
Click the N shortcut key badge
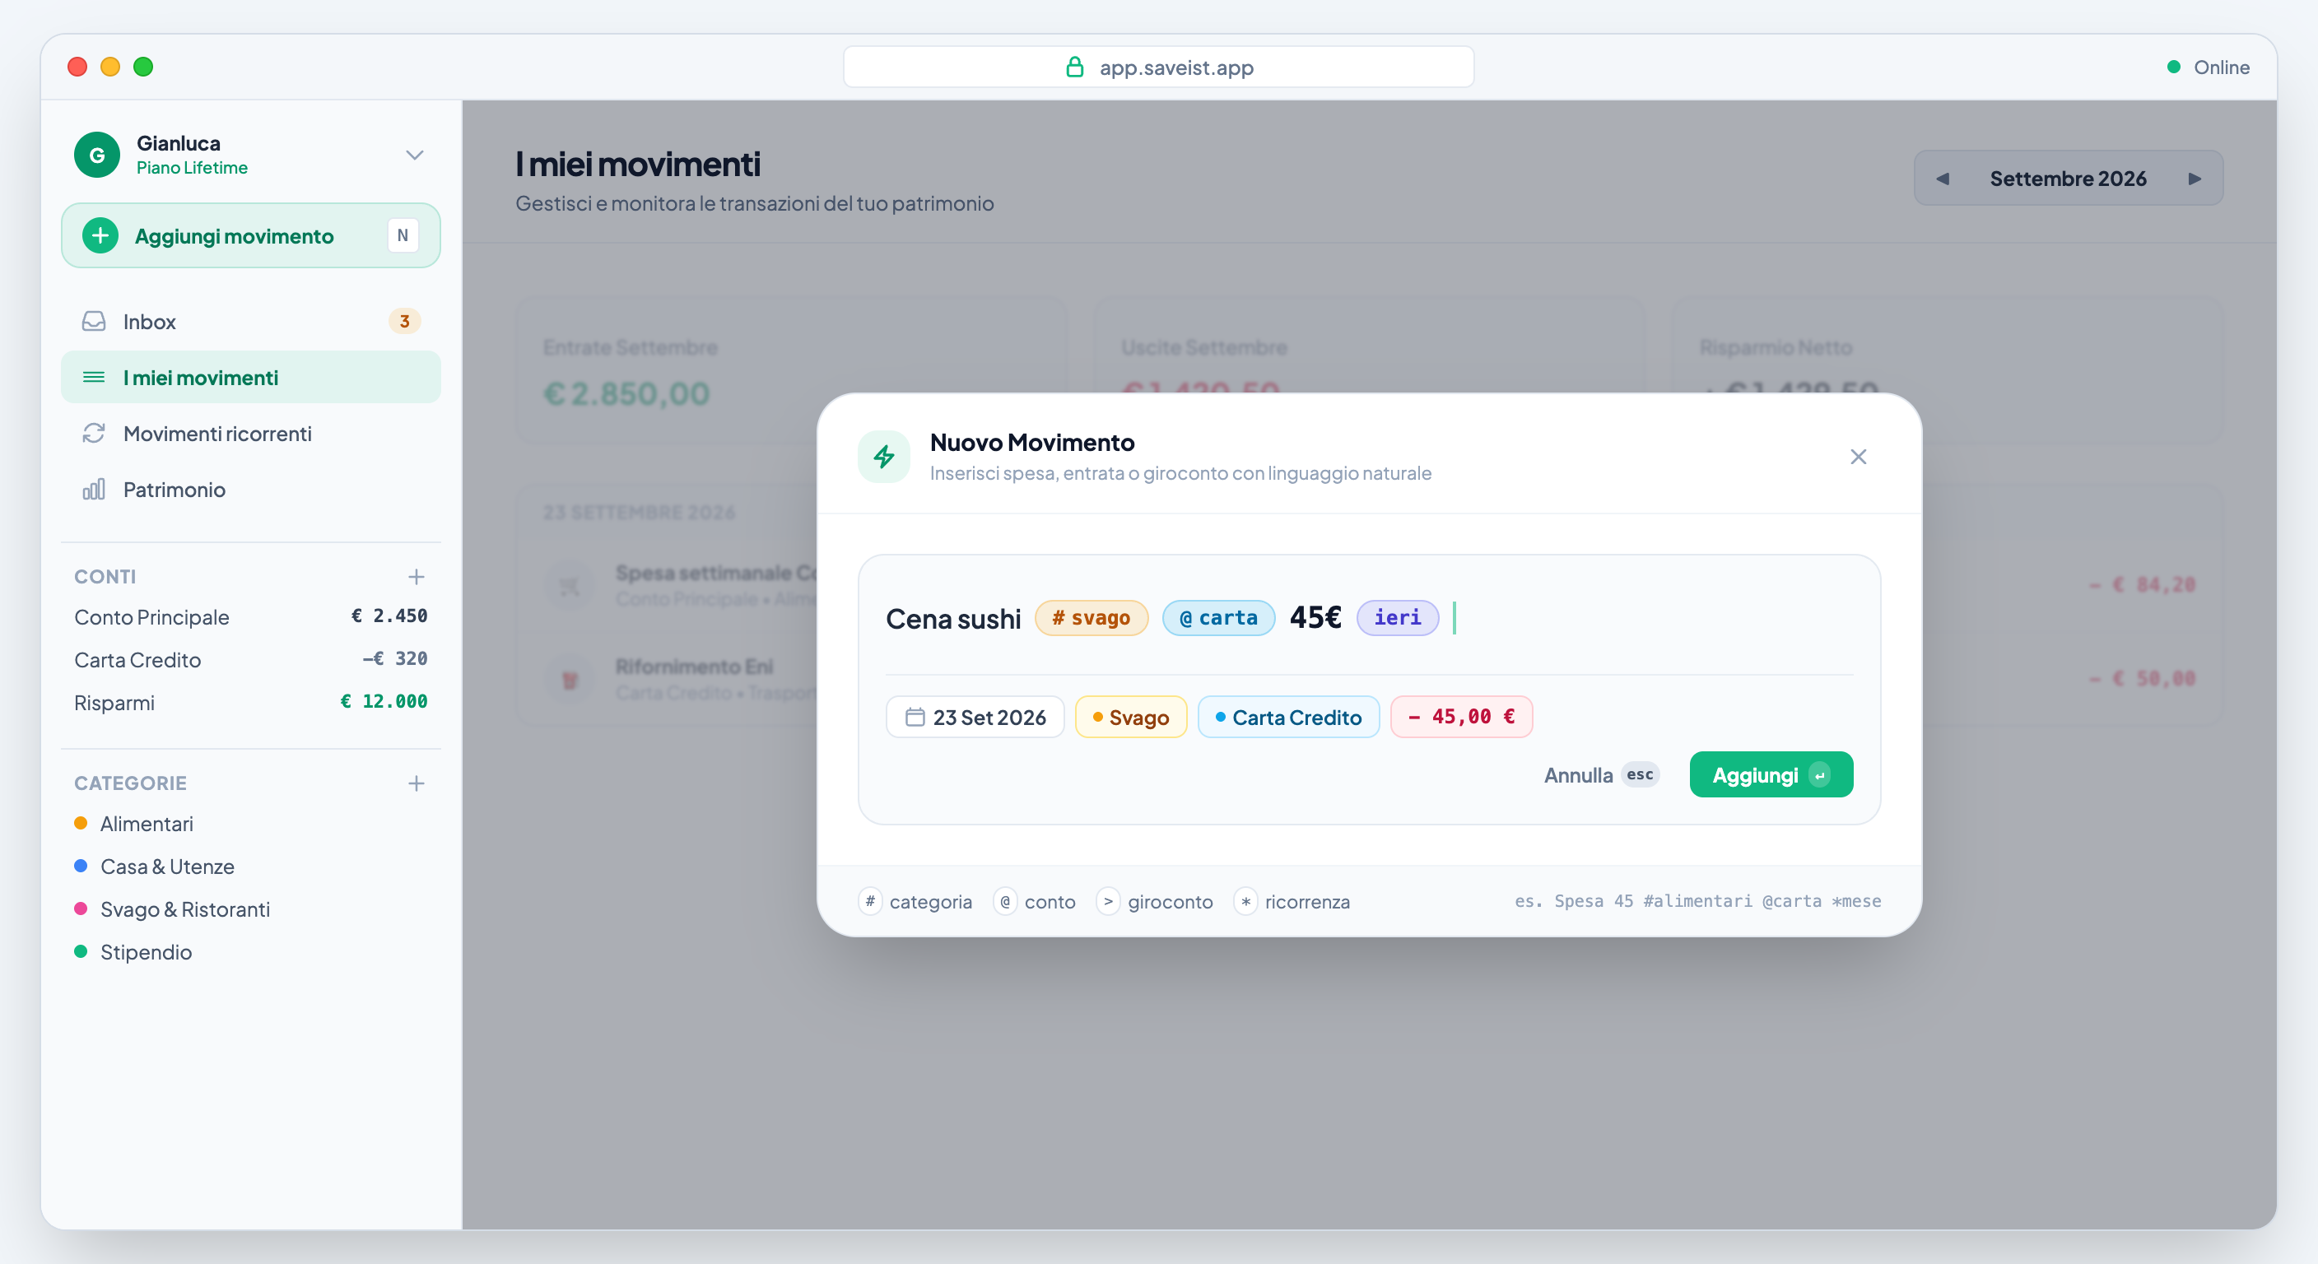[x=403, y=235]
